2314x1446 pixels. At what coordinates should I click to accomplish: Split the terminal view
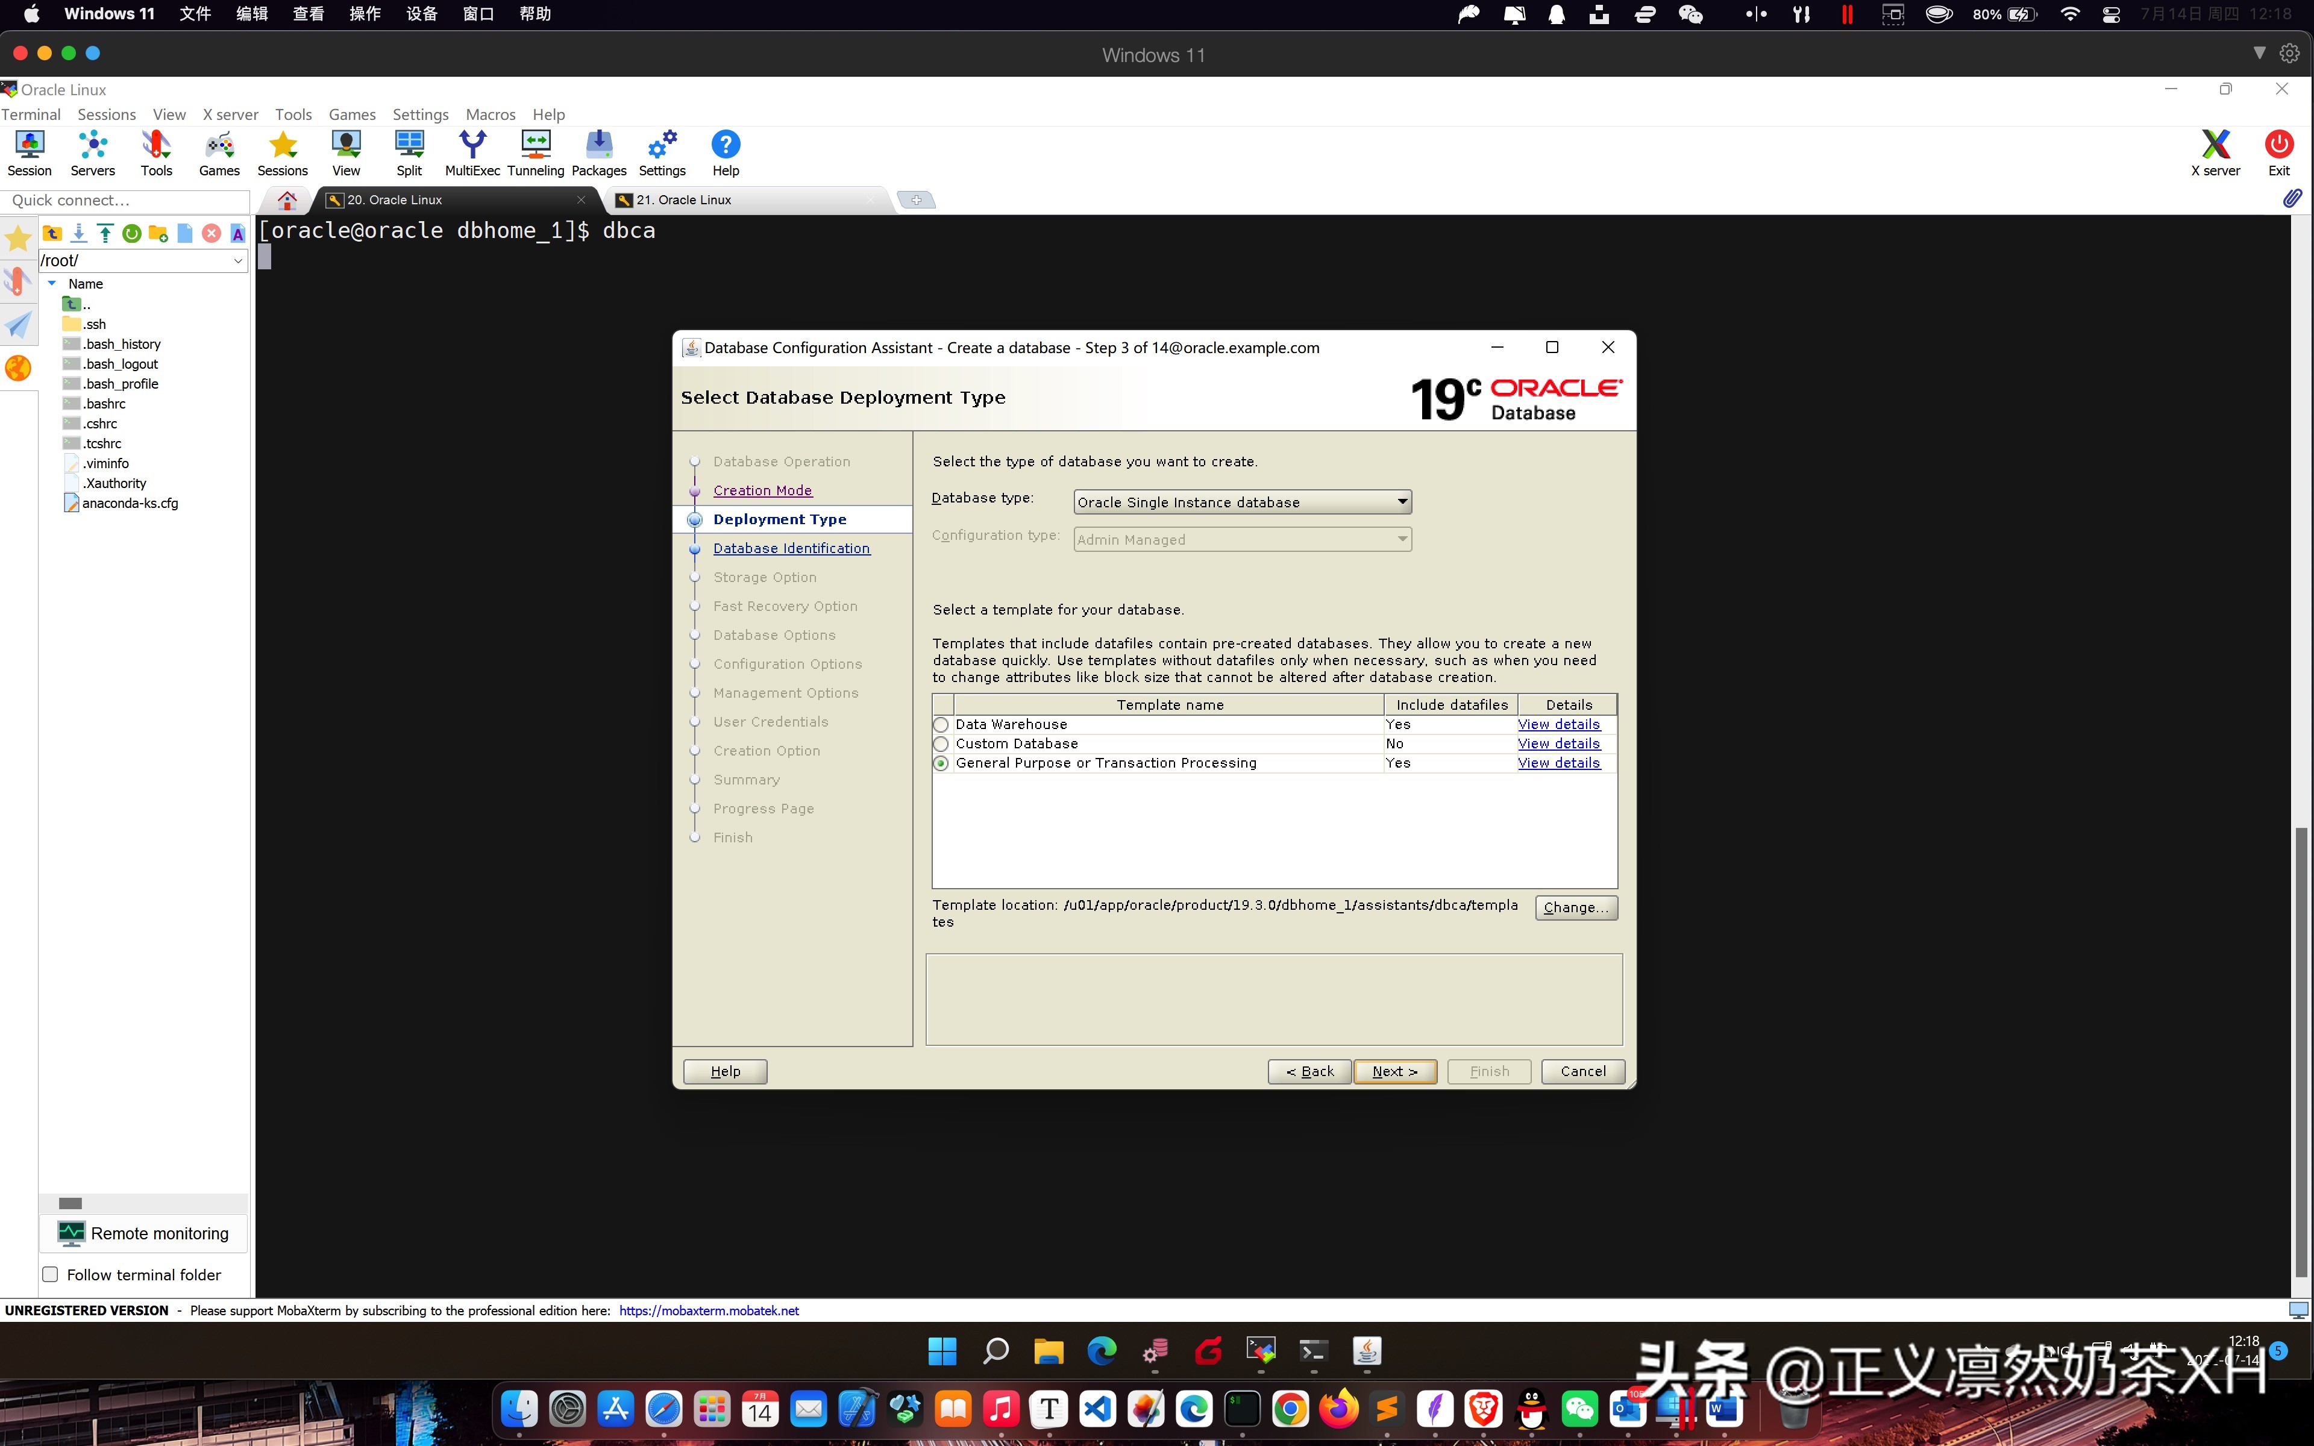click(x=409, y=151)
